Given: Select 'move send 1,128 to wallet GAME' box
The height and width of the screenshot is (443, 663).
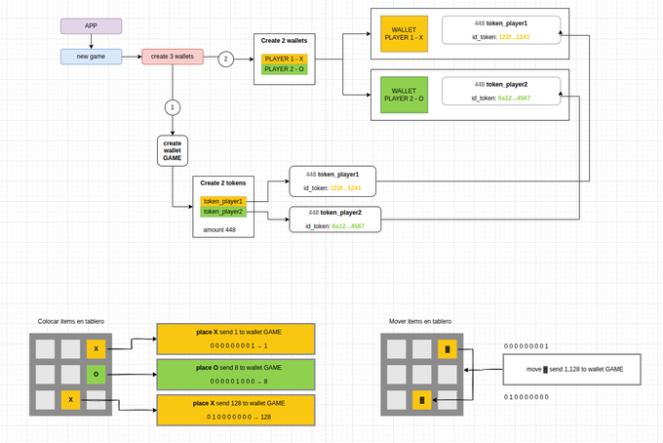Looking at the screenshot, I should (x=572, y=370).
